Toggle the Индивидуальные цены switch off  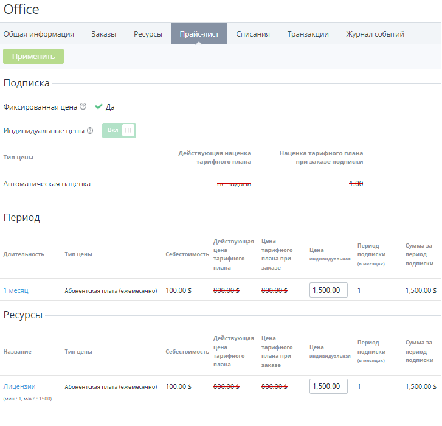119,130
